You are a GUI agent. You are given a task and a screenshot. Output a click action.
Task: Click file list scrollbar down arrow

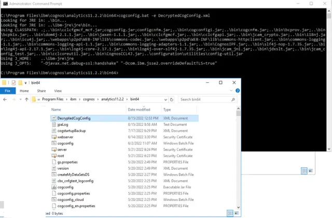(x=239, y=208)
